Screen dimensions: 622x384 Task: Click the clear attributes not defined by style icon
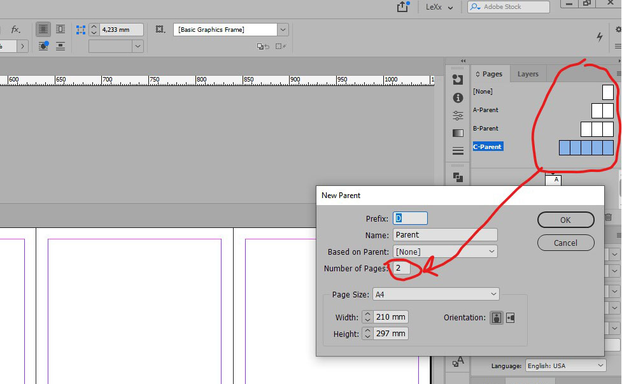pyautogui.click(x=281, y=46)
